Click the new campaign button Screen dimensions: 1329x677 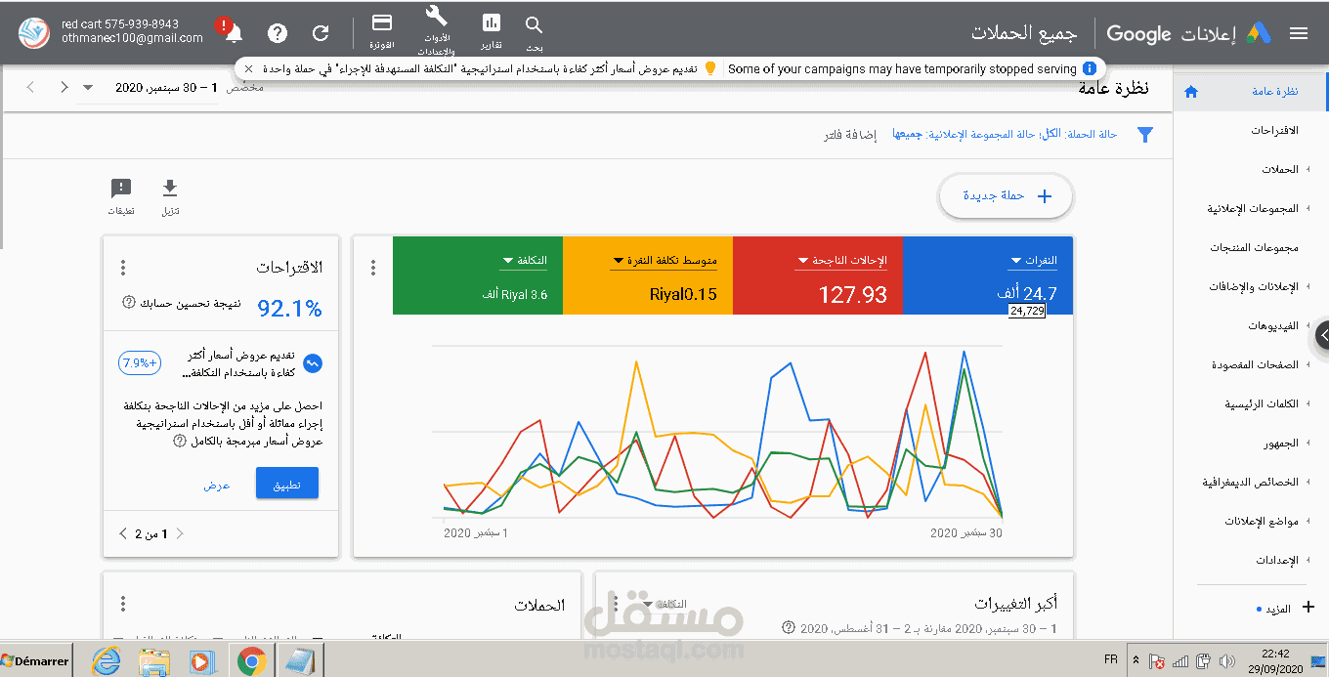point(1006,196)
